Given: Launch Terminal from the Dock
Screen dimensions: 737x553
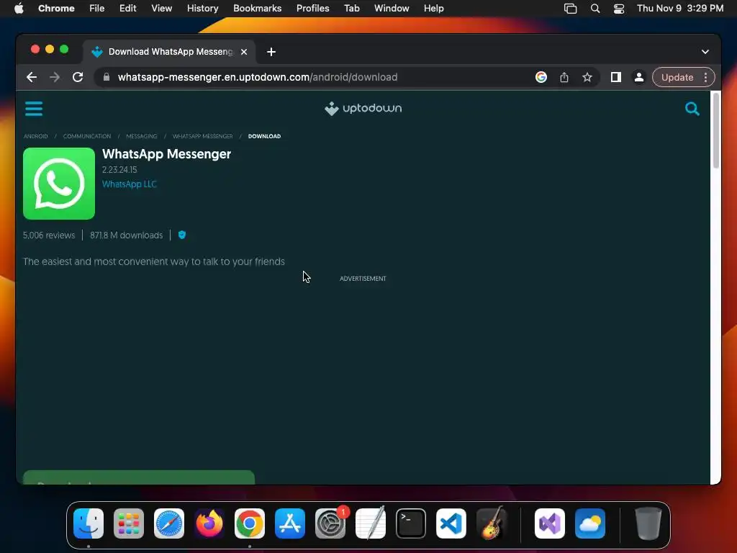Looking at the screenshot, I should pos(411,523).
